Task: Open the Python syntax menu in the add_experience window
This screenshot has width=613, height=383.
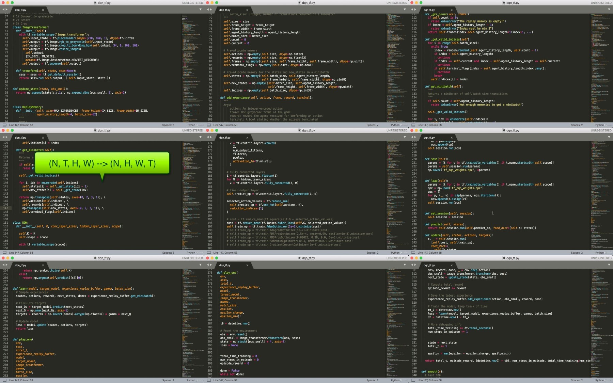Action: 395,125
